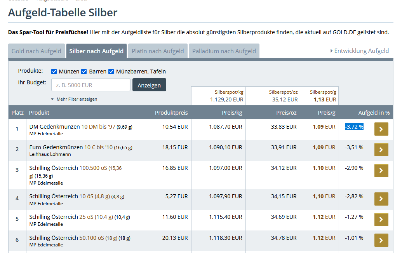Click product price 20,13 EUR
395x253 pixels.
(x=175, y=238)
